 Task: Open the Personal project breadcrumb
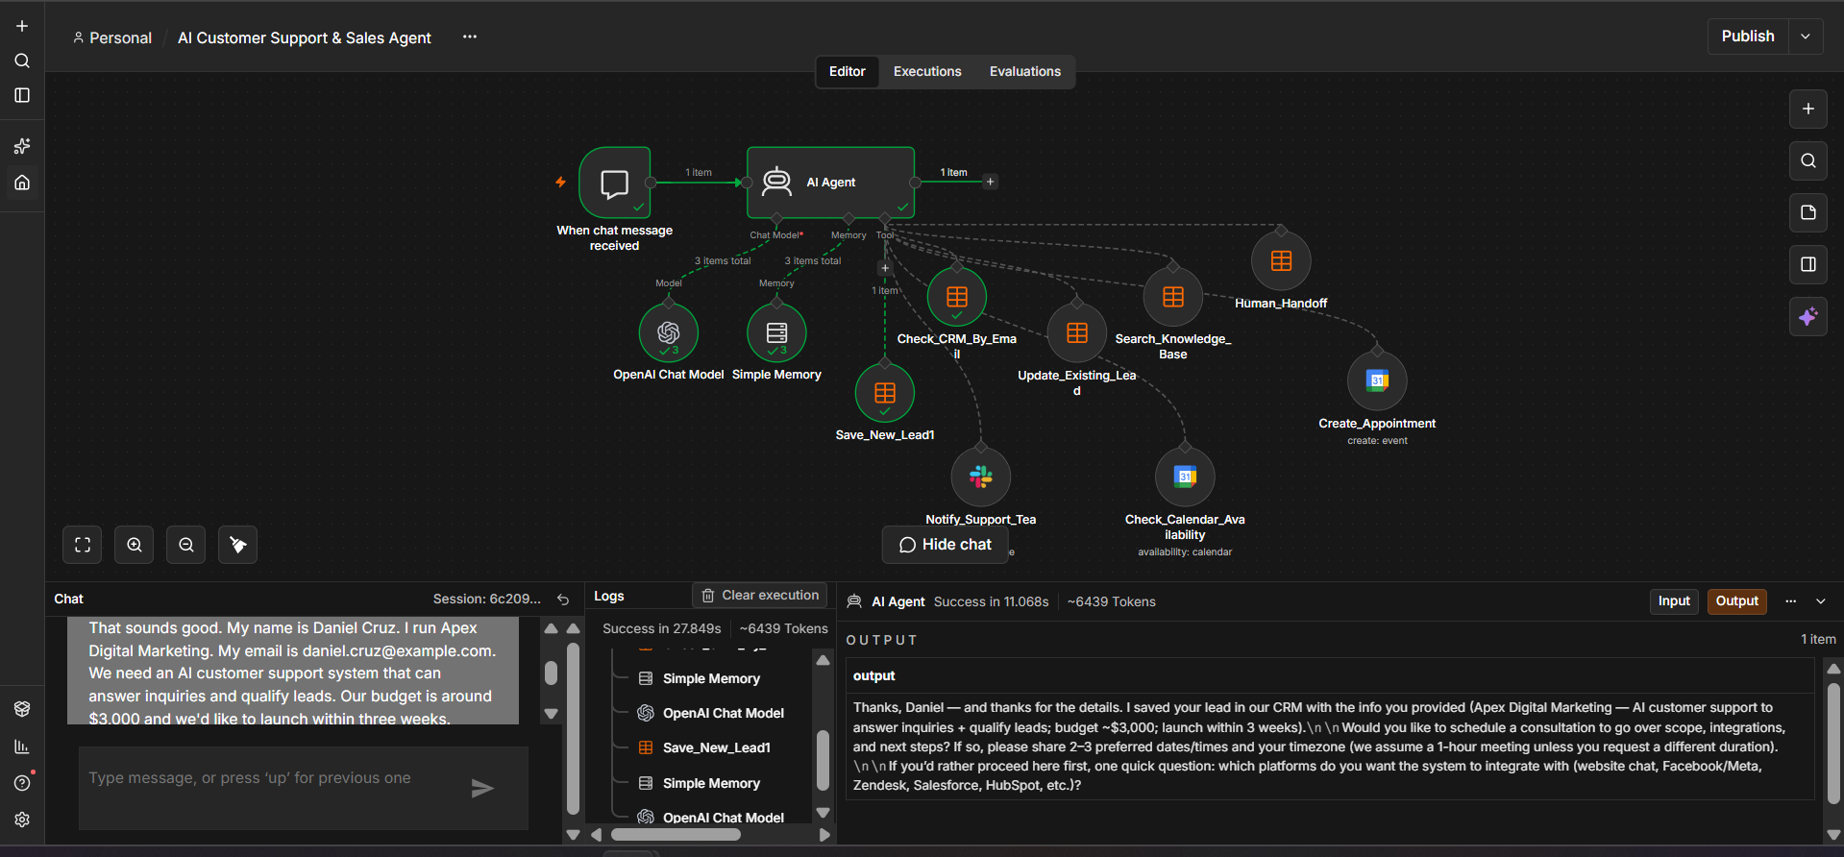pos(112,38)
